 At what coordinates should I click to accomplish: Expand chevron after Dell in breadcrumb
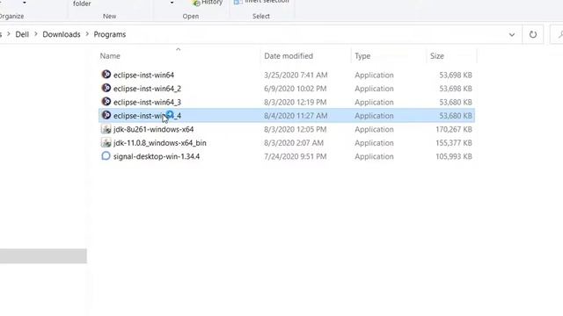[36, 34]
